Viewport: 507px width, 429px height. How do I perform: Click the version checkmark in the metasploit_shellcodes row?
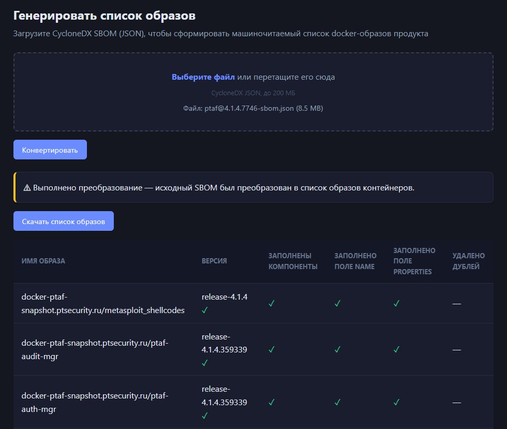pyautogui.click(x=205, y=310)
